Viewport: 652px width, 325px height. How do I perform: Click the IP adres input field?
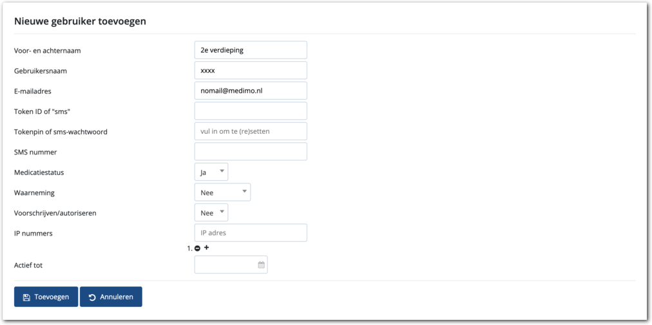pos(251,233)
